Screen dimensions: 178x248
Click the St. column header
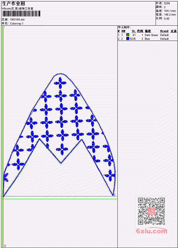134,31
